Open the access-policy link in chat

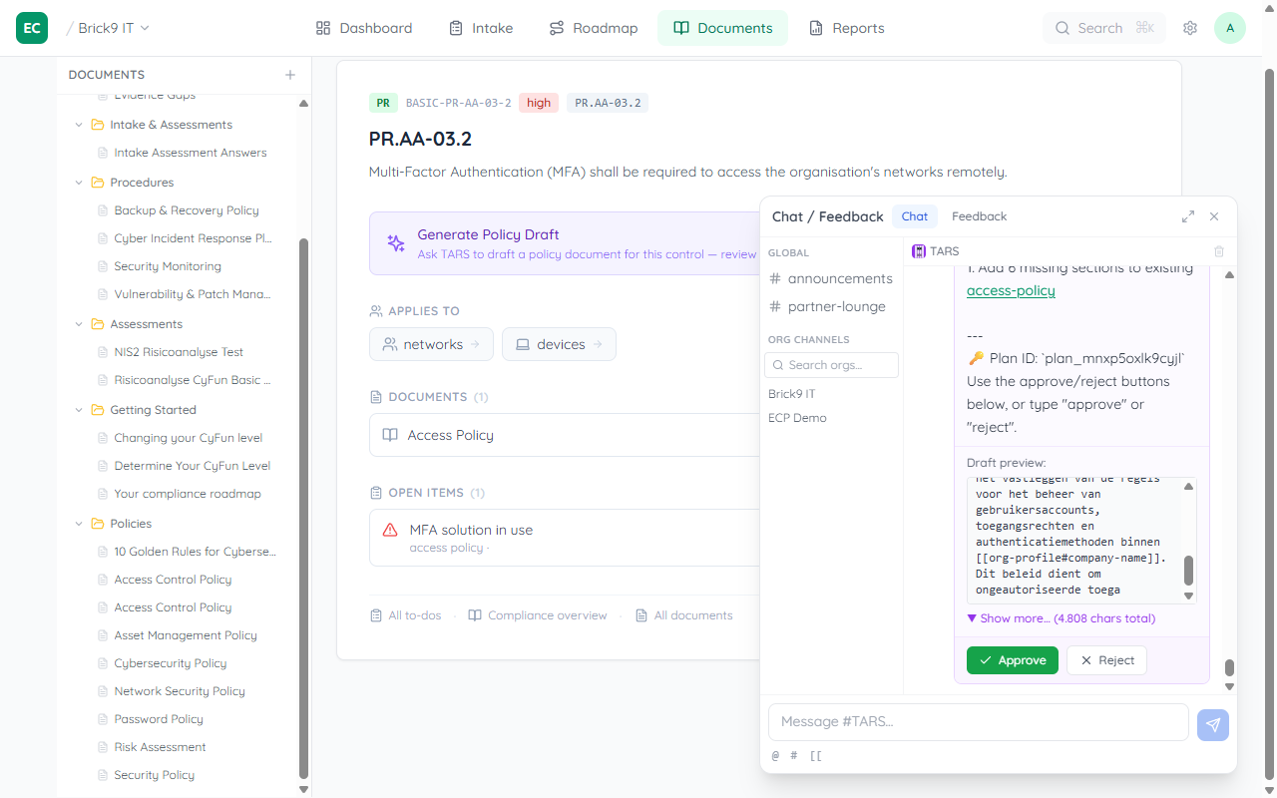pyautogui.click(x=1011, y=290)
